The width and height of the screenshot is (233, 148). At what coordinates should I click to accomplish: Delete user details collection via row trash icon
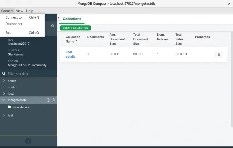(218, 54)
